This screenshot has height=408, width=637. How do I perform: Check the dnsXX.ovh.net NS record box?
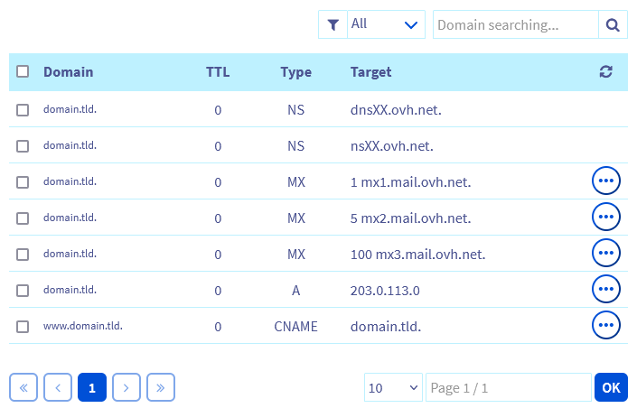tap(23, 110)
